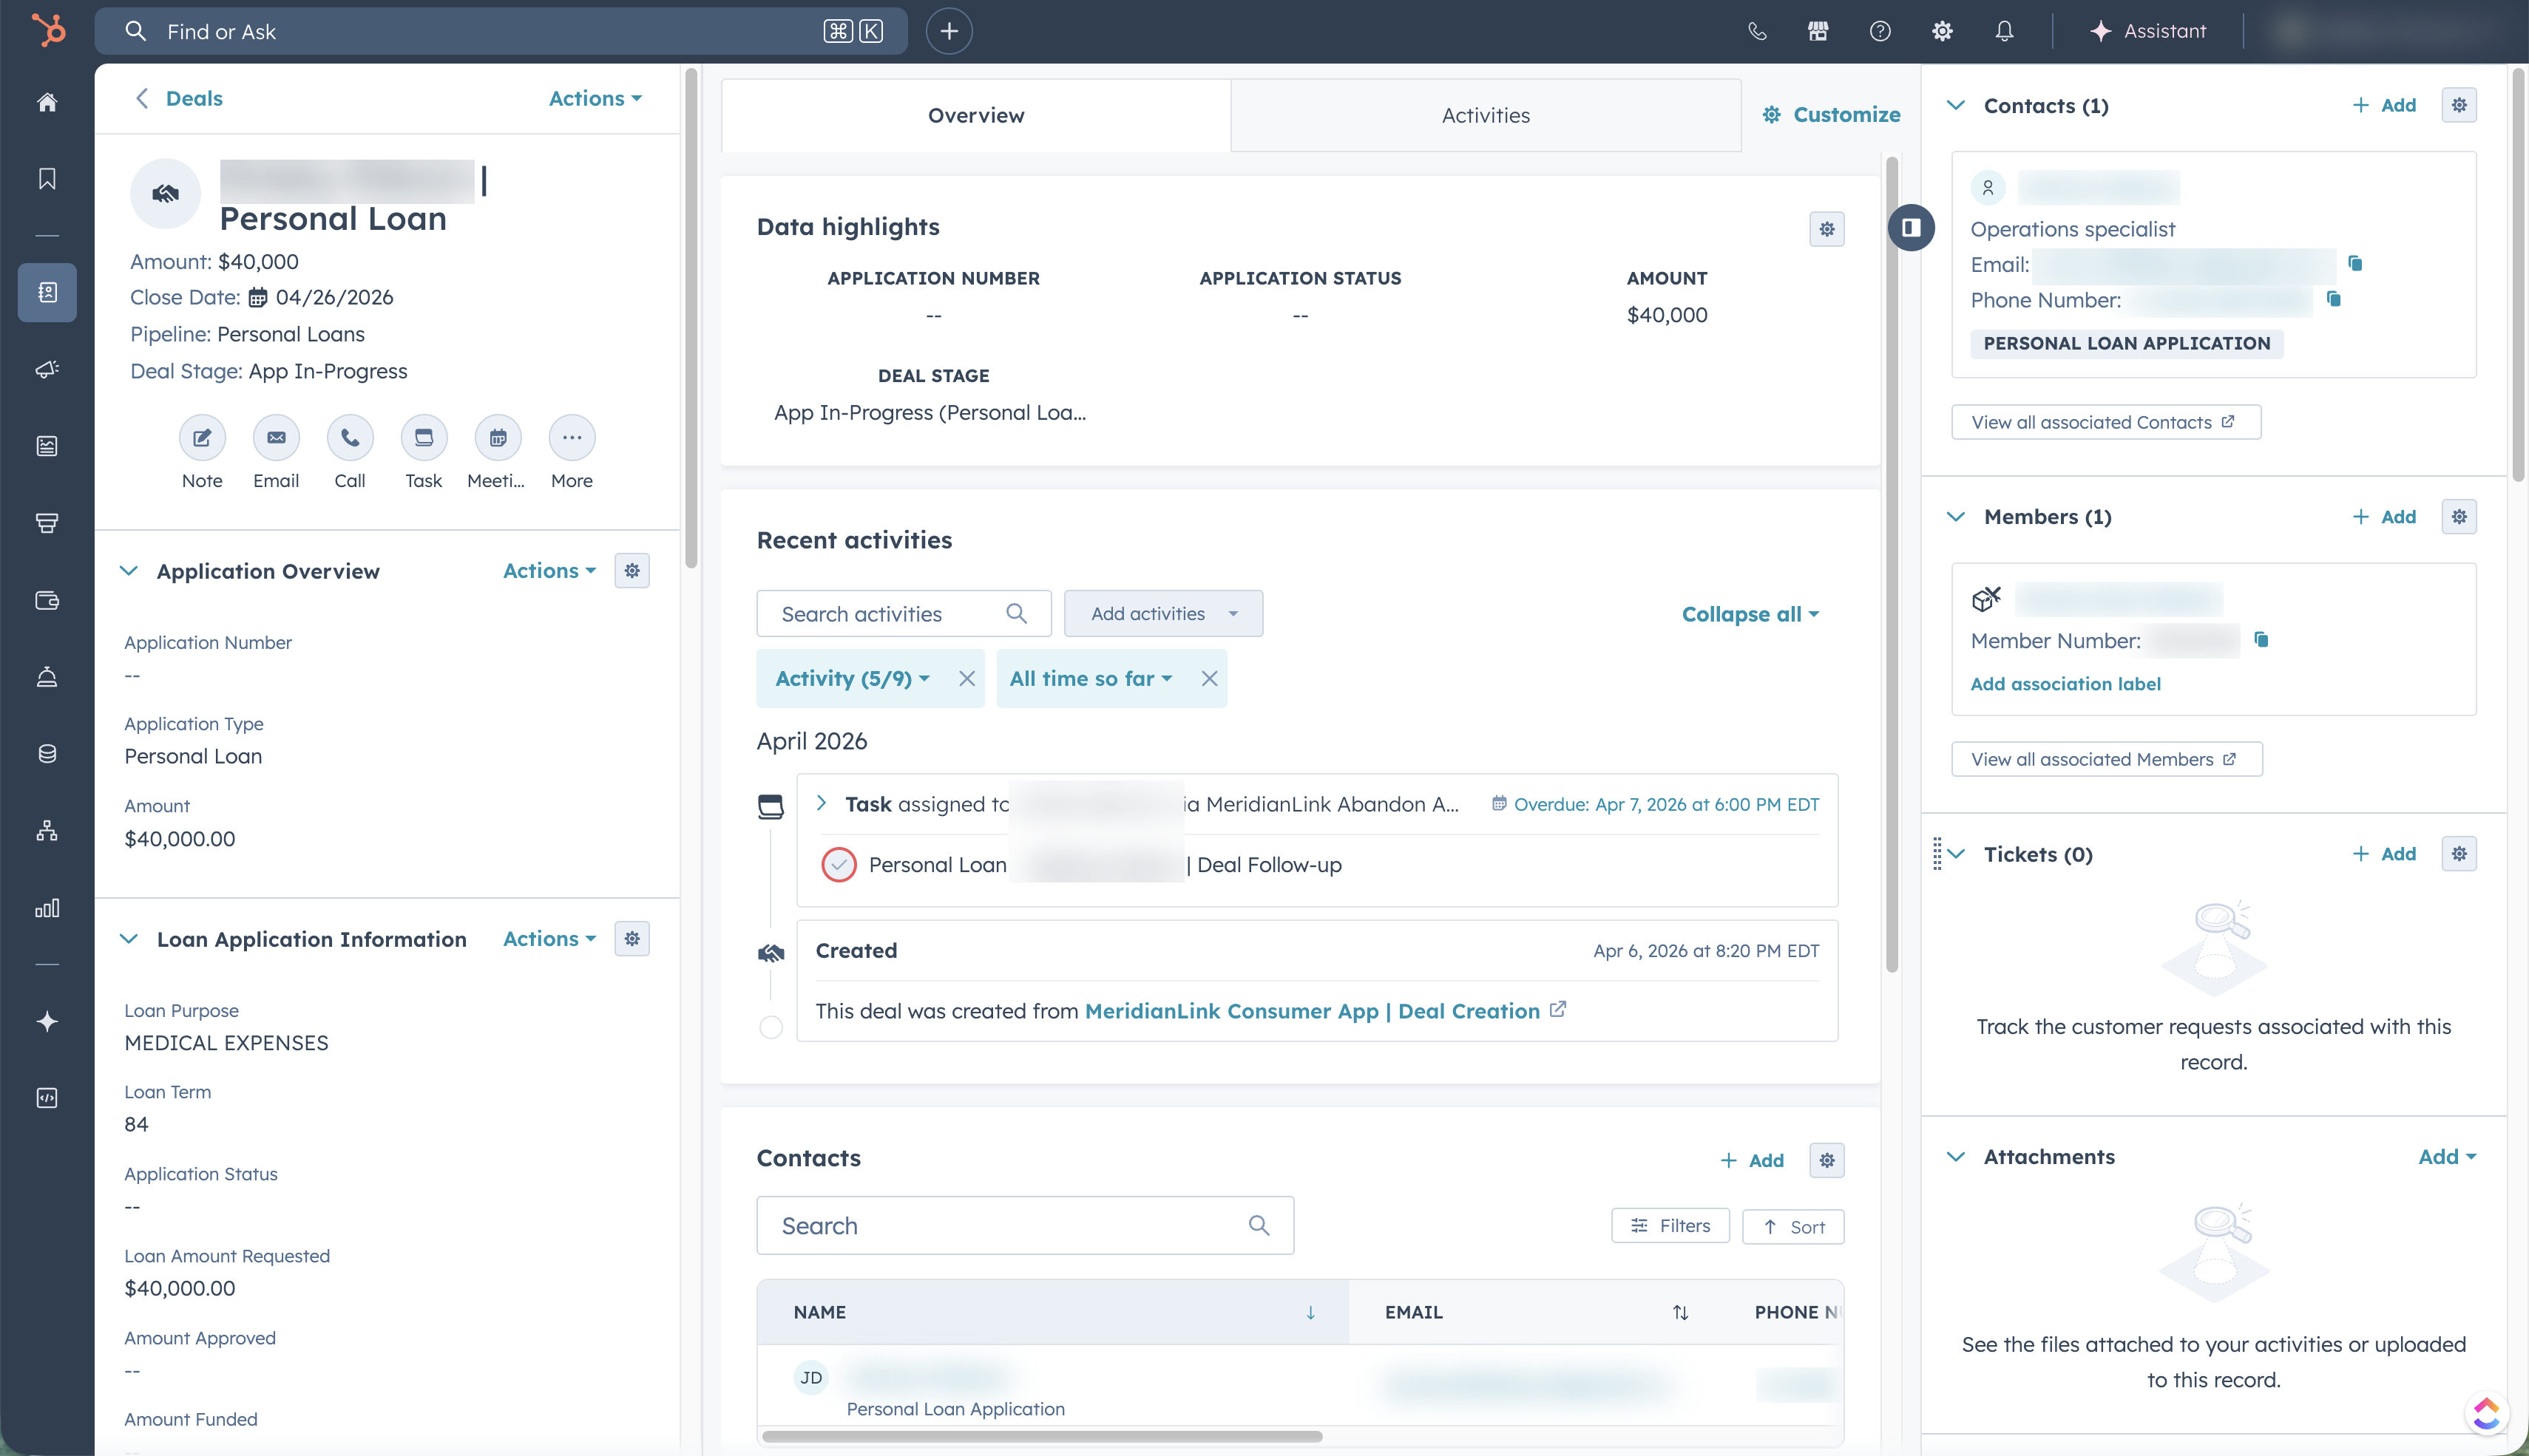Open the deal Actions menu
Image resolution: width=2529 pixels, height=1456 pixels.
pos(595,98)
